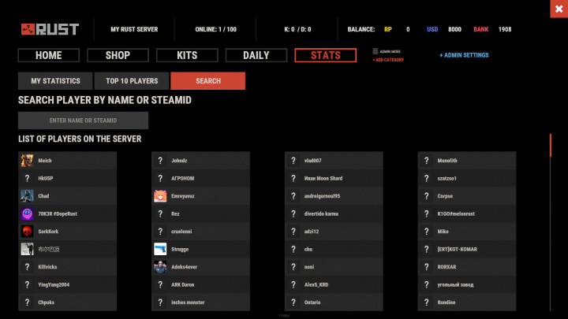568x319 pixels.
Task: Click the question mark avatar beside HkUSP
Action: [27, 178]
